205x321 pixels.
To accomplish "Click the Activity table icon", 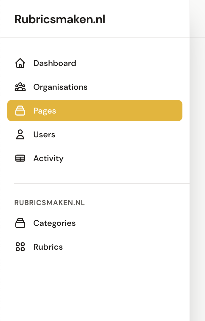I will click(20, 158).
